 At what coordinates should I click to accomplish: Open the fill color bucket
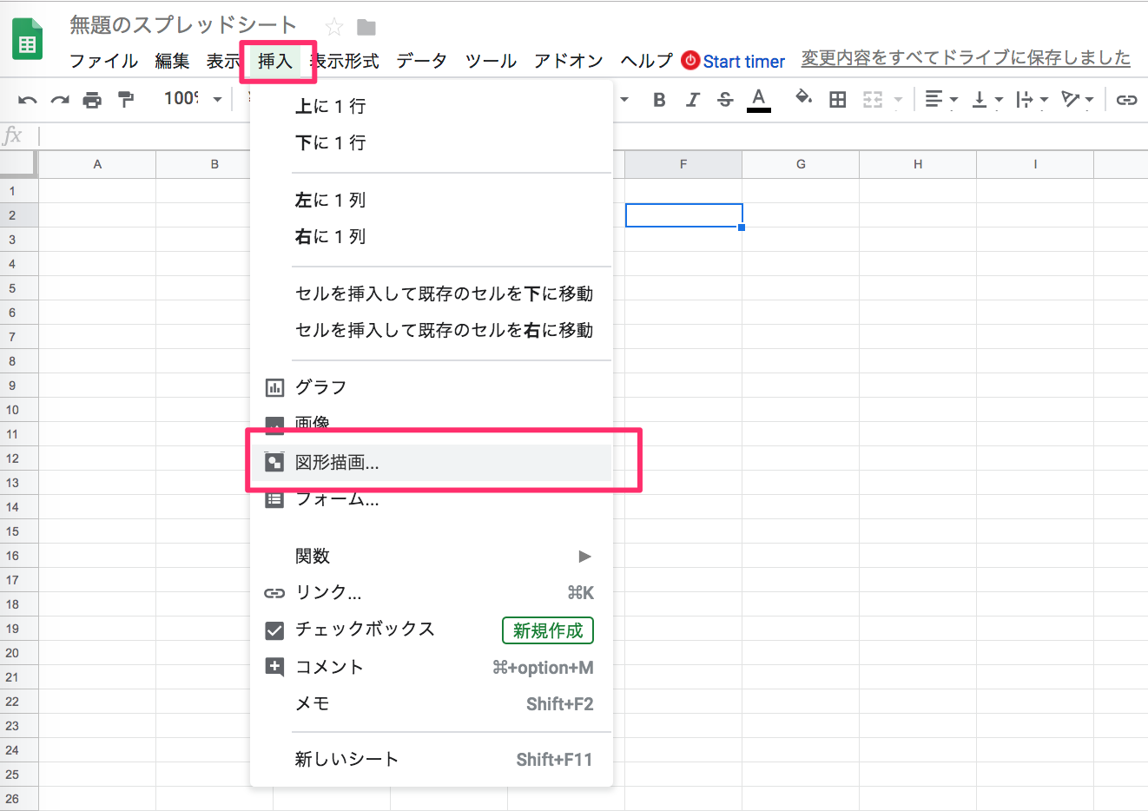804,98
